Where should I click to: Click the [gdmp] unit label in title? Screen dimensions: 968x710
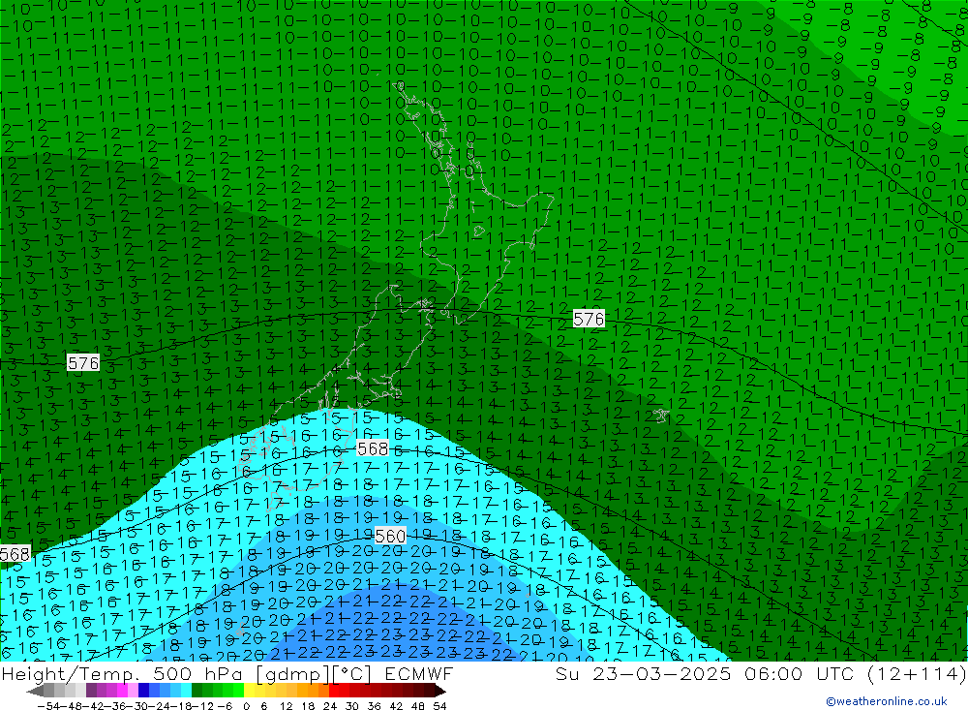[x=292, y=673]
